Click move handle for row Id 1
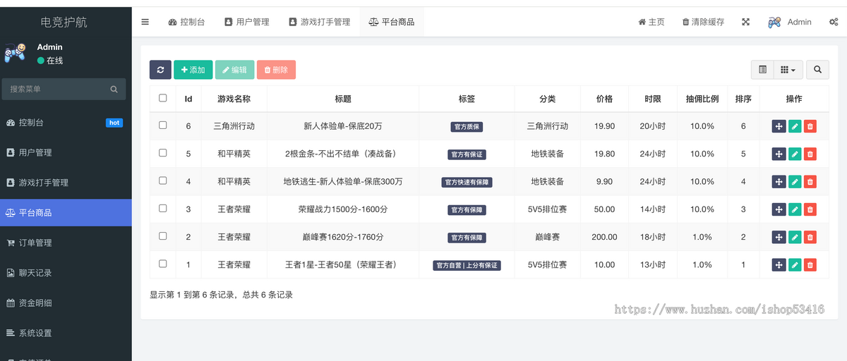Screen dimensions: 847x361 [x=779, y=264]
